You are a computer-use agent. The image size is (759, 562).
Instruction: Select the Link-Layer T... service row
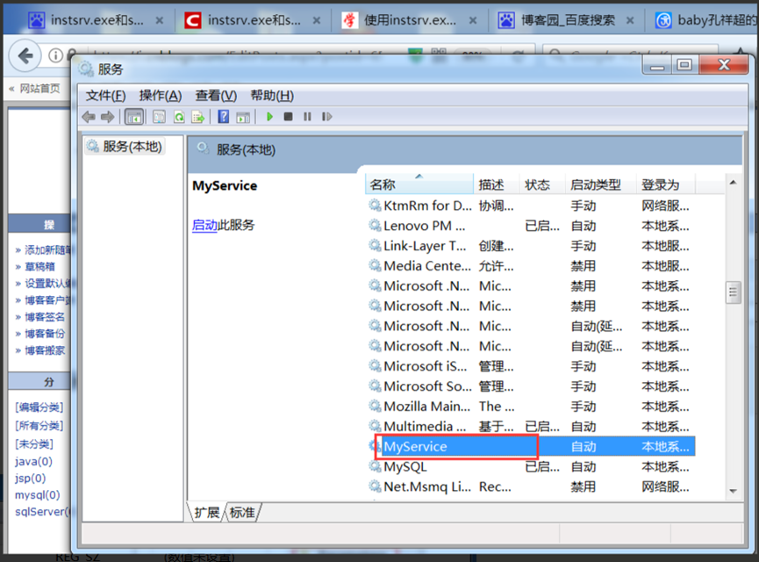coord(531,246)
